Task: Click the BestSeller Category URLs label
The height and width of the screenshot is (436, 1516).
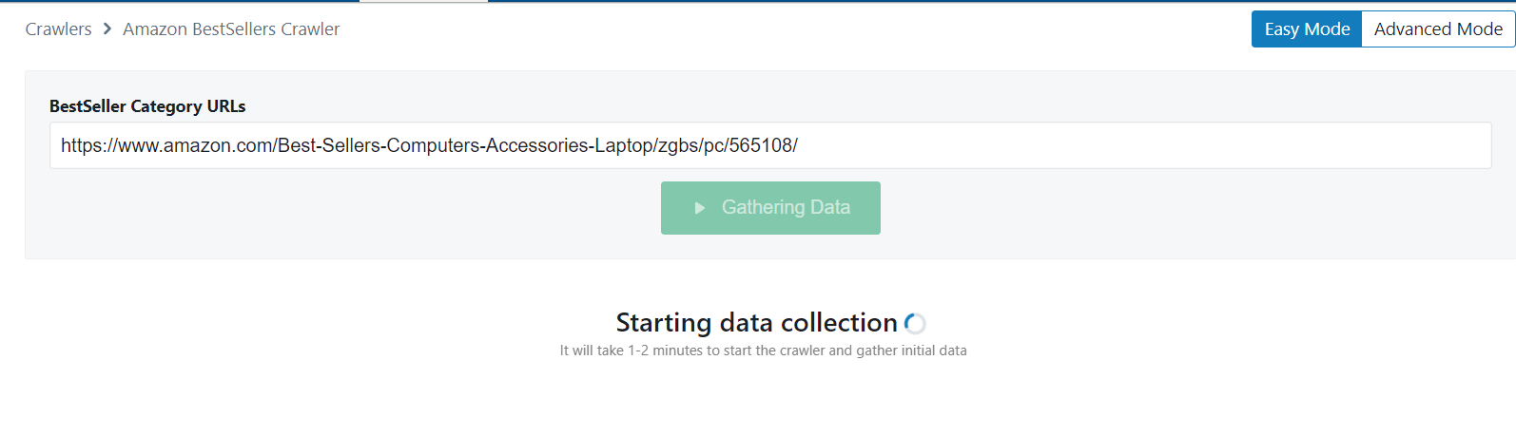Action: pos(147,106)
